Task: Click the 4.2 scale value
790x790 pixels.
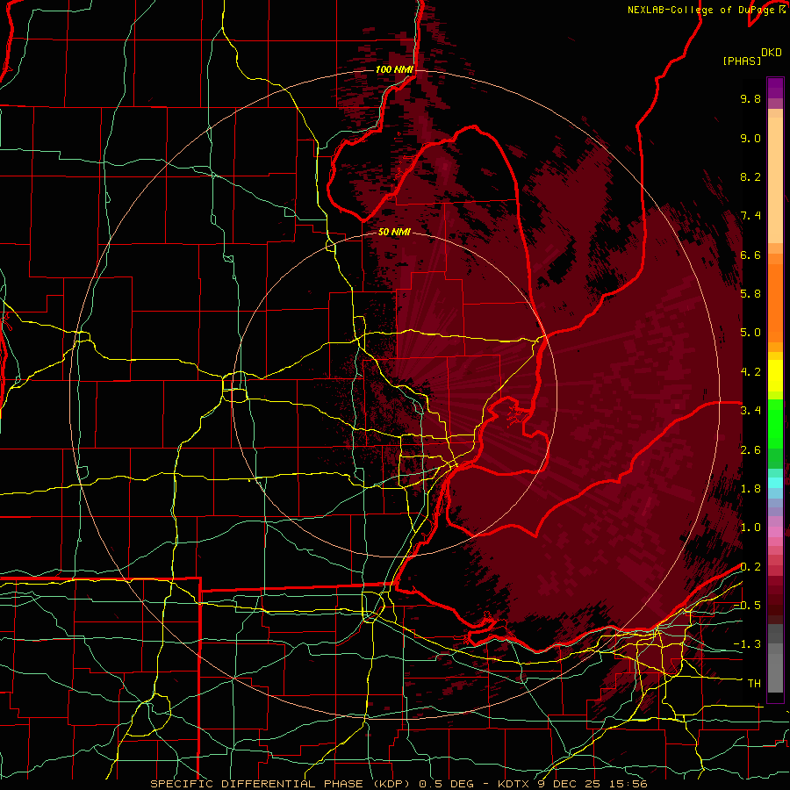Action: click(750, 372)
